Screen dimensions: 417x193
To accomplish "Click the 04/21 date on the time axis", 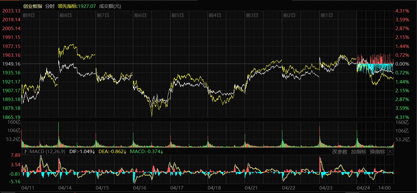I will [x=252, y=188].
